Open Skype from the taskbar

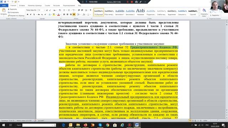click(100, 125)
